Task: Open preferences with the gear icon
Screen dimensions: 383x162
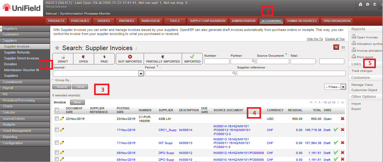Action: point(368,4)
